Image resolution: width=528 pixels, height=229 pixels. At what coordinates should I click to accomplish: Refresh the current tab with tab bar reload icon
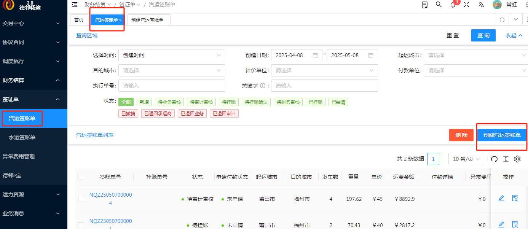pos(502,20)
